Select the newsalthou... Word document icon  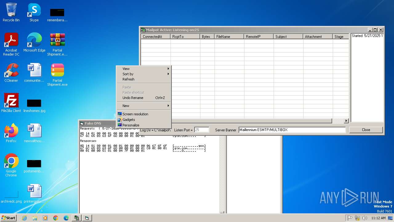coord(34,134)
